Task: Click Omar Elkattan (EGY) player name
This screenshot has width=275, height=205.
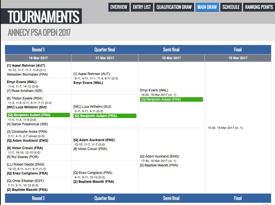Action: pos(25,181)
